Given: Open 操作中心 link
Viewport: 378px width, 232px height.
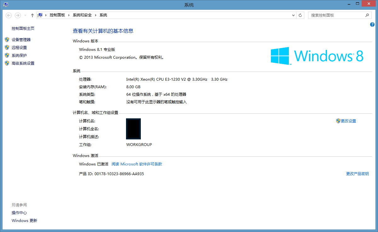Looking at the screenshot, I should point(19,213).
